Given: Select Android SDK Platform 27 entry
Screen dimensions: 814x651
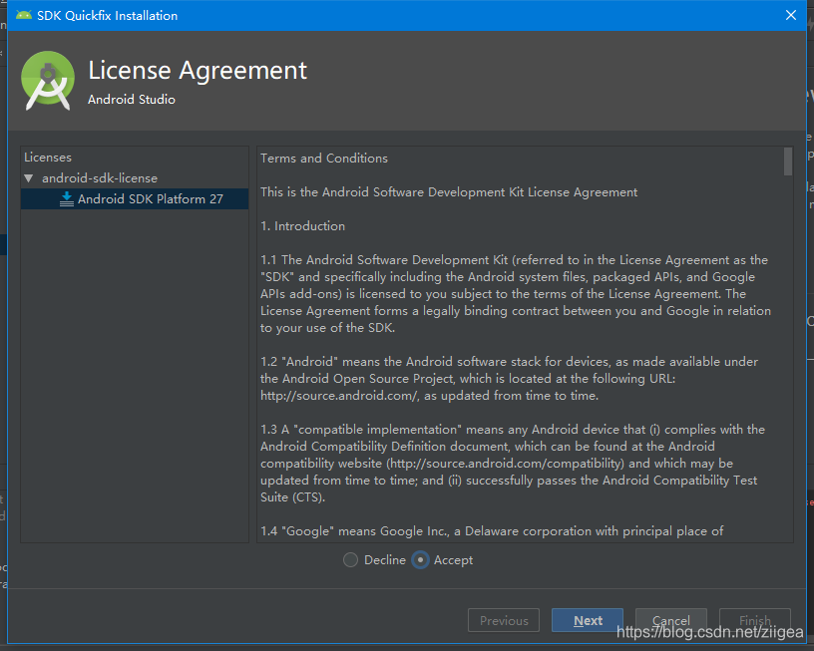Looking at the screenshot, I should coord(135,199).
